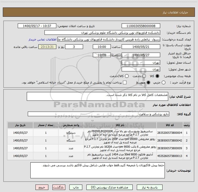The height and width of the screenshot is (192, 198).
Task: Click the چاپ print button
Action: click(76, 187)
